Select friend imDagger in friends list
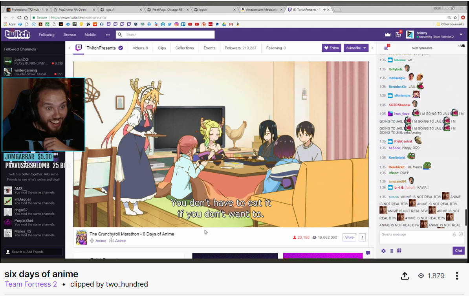 click(x=33, y=201)
